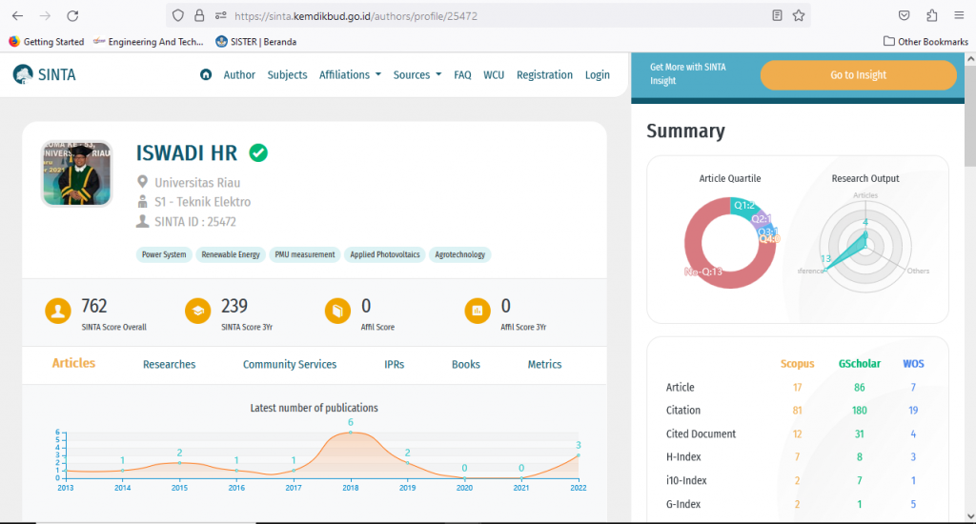Switch to the Articles tab

pos(73,363)
